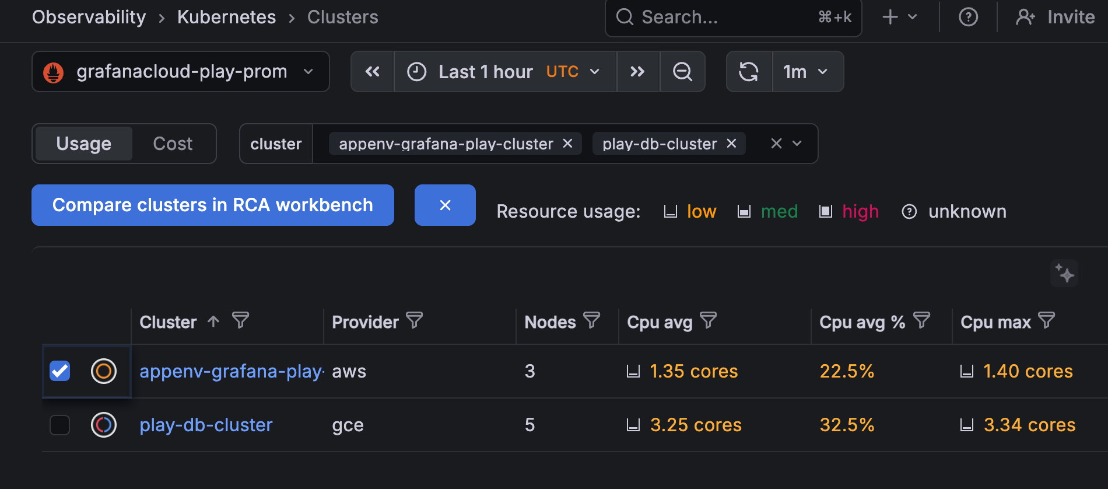Screen dimensions: 1108x489
Task: Select the play-db-cluster row checkbox
Action: coord(60,425)
